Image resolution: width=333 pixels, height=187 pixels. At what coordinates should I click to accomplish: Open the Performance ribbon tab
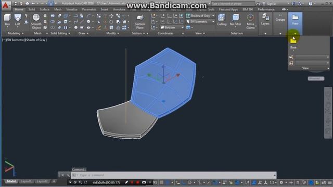[266, 9]
